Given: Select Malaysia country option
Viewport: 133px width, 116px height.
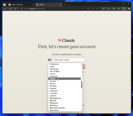Looking at the screenshot, I should [65, 103].
